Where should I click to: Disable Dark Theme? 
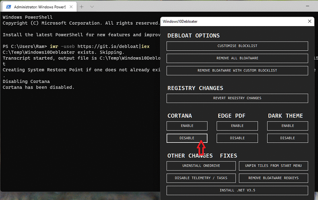[287, 138]
